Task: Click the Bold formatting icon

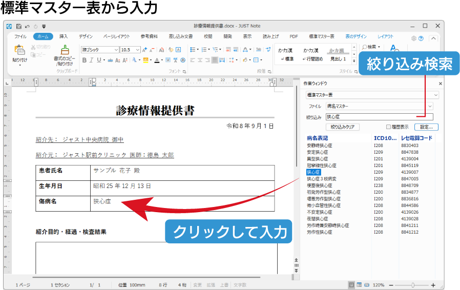Action: click(x=84, y=60)
